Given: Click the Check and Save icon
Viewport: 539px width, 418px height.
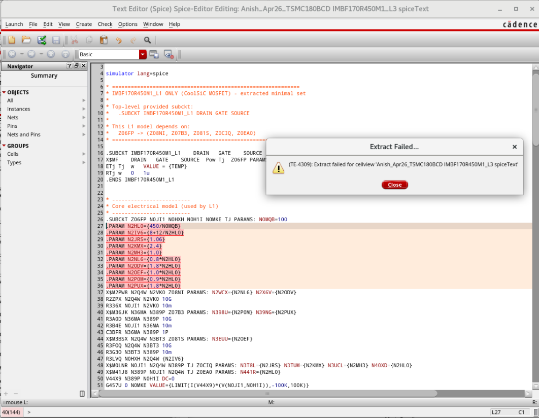Looking at the screenshot, I should [x=42, y=40].
